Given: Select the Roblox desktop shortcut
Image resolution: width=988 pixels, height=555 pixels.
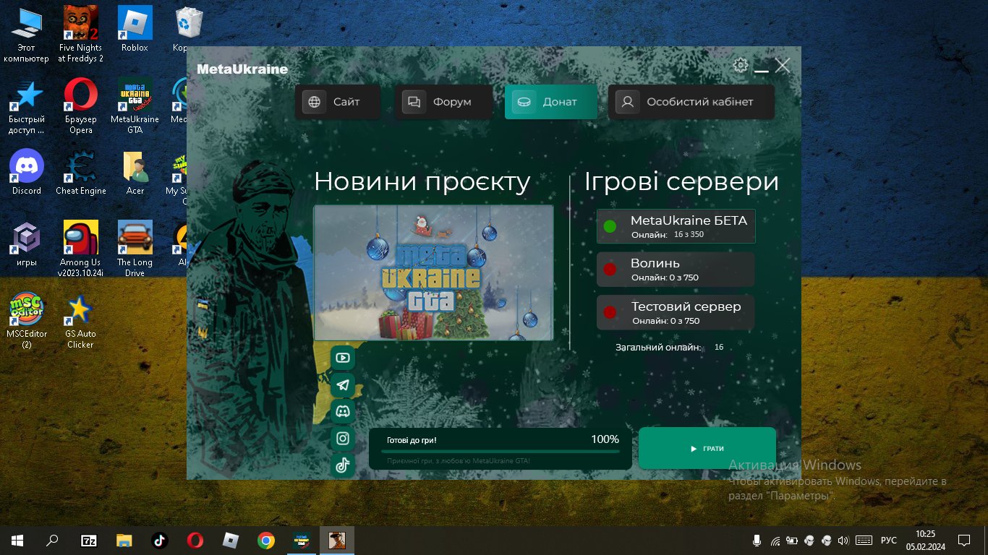Looking at the screenshot, I should point(135,30).
